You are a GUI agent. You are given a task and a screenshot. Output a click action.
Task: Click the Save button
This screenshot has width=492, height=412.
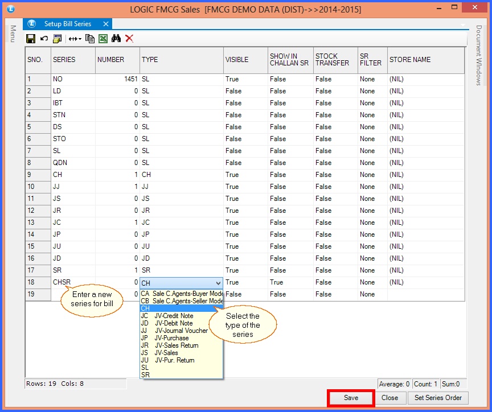(x=351, y=398)
